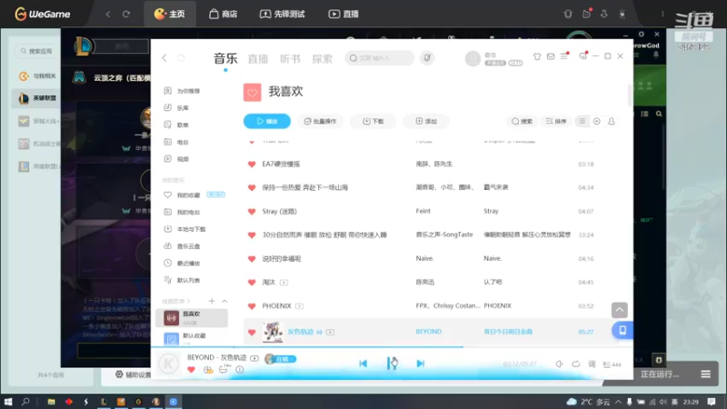Open the hamburger menu next to 正在运行
The image size is (727, 409).
(706, 374)
